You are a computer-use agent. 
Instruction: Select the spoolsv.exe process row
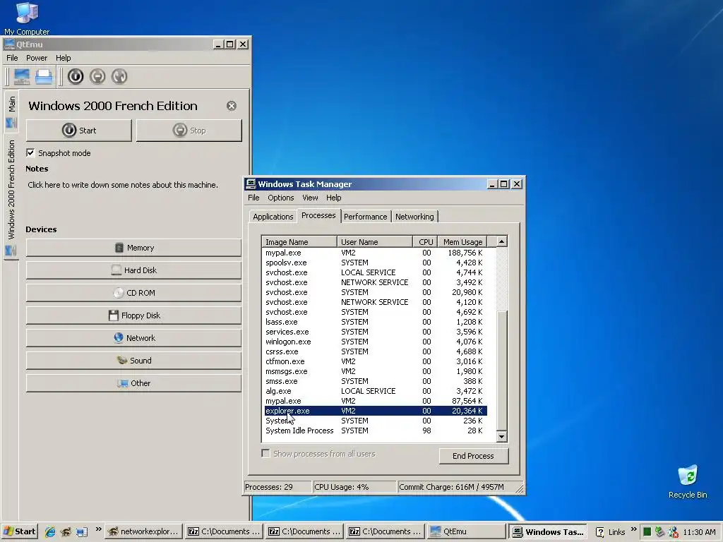click(x=376, y=263)
